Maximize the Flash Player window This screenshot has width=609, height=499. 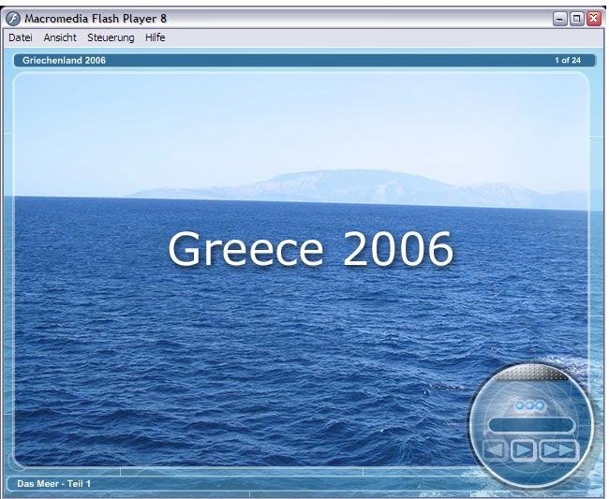577,19
